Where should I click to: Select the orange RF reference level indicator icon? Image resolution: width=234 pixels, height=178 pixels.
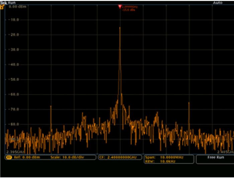2,7
